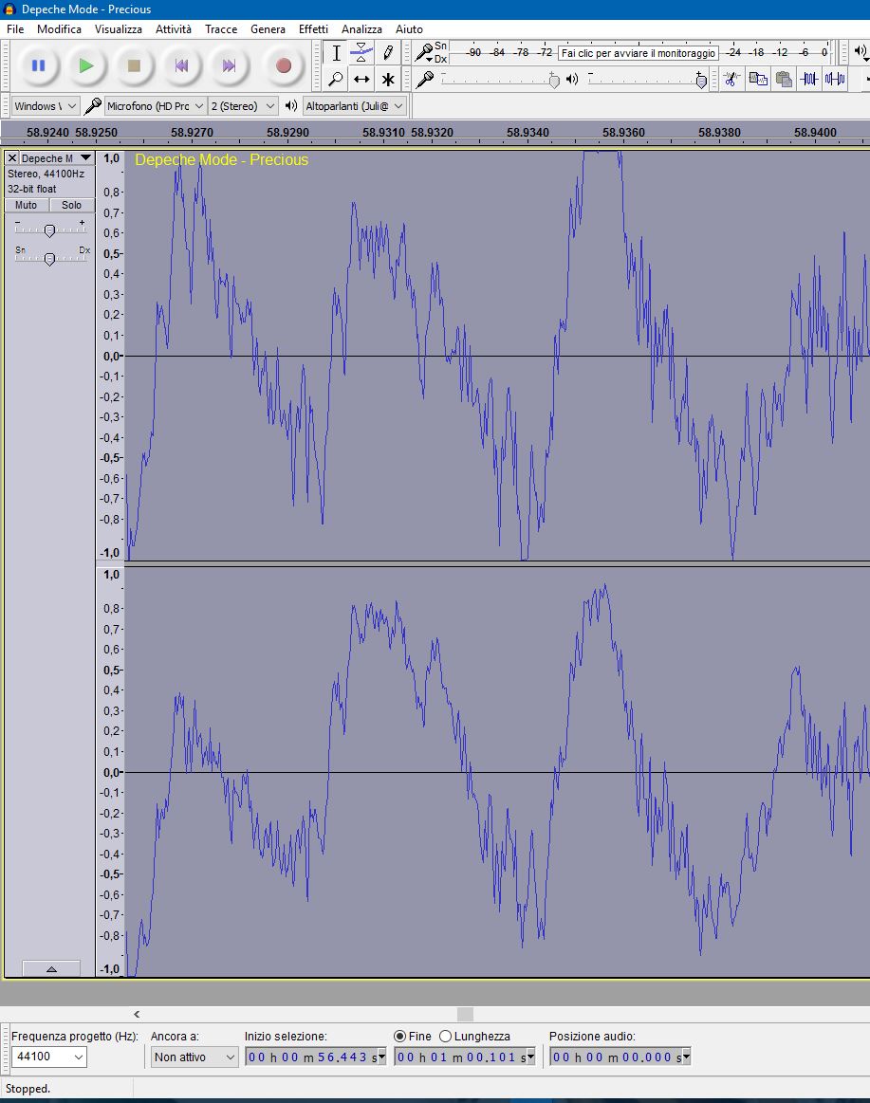
Task: Select the Selection (I-beam) tool
Action: click(x=337, y=53)
